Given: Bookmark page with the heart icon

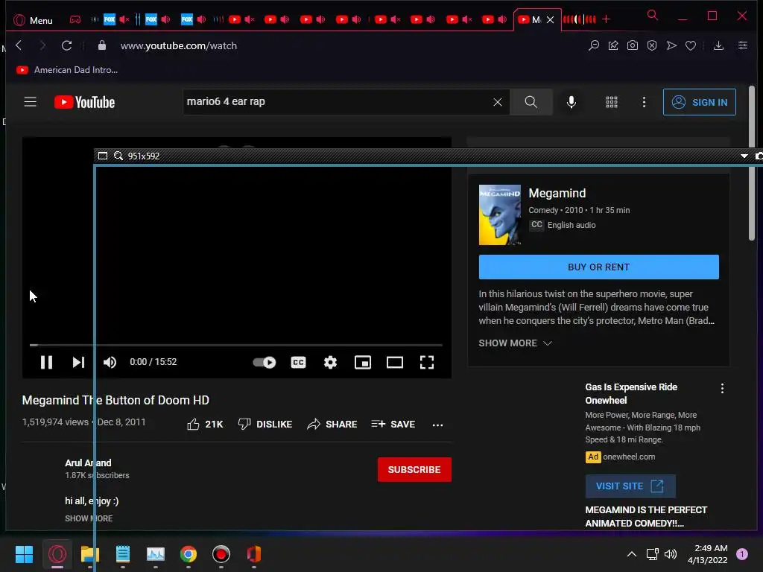Looking at the screenshot, I should 691,45.
